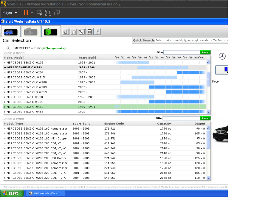Select the MERCEDES-BENZ E W211 model
The image size is (276, 197).
tap(105, 102)
